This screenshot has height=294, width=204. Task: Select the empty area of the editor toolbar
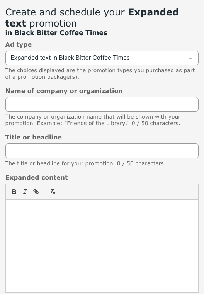pos(127,192)
